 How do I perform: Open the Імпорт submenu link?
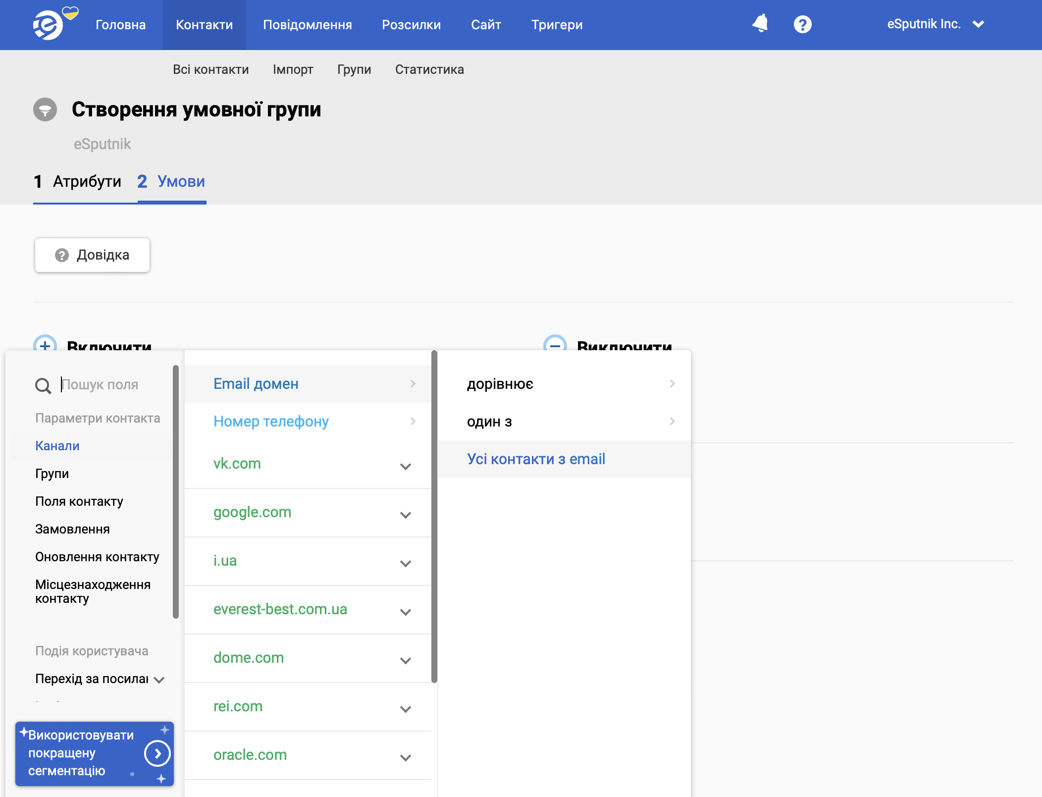pyautogui.click(x=293, y=69)
